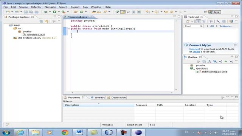Click the New Java Package icon
This screenshot has height=136, width=242.
coord(76,12)
